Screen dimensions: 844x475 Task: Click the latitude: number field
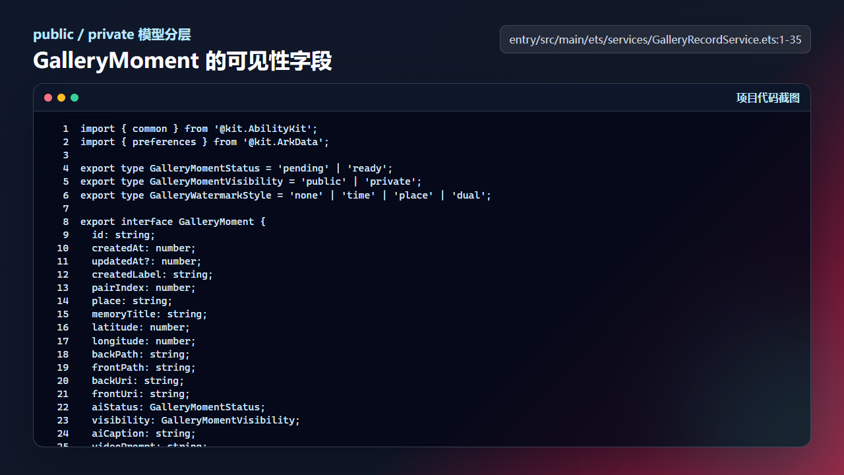pos(141,327)
